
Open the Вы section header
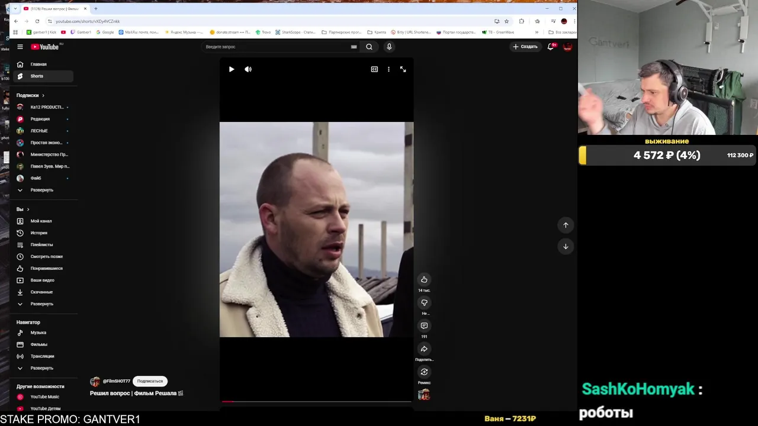23,209
